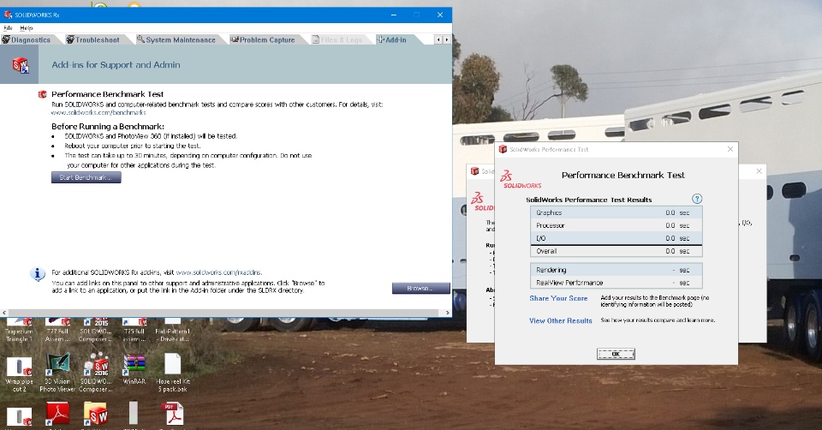Click the results dialog title bar icon

[503, 149]
